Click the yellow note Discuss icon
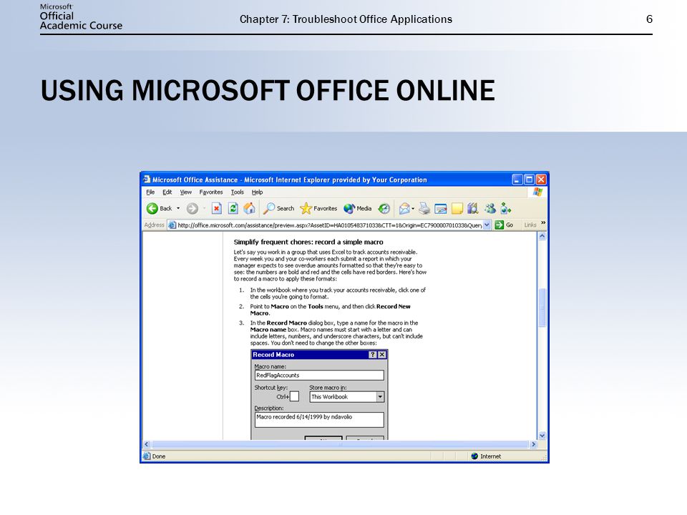Image resolution: width=687 pixels, height=515 pixels. (457, 208)
